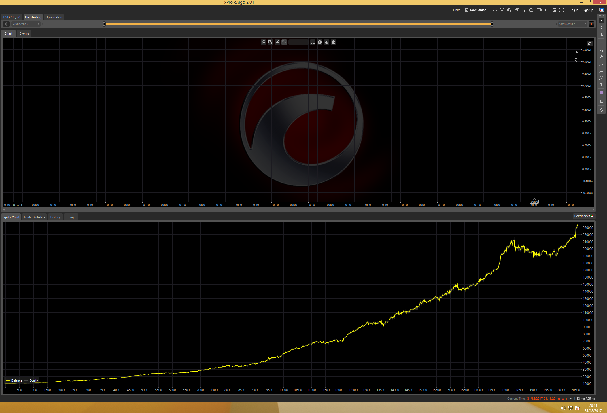Change chart type with candlestick icon
The image size is (607, 413).
tap(277, 42)
